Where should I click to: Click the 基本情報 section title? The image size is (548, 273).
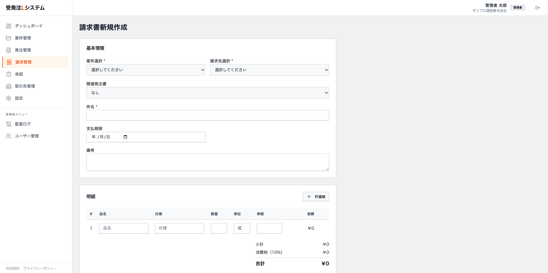click(x=95, y=48)
